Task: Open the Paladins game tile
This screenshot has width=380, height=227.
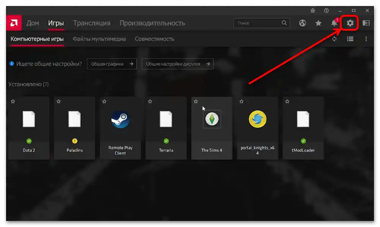Action: point(74,128)
